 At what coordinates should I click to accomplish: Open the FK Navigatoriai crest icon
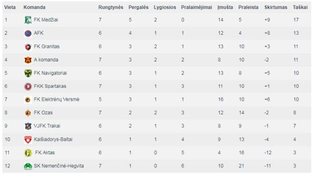28,73
